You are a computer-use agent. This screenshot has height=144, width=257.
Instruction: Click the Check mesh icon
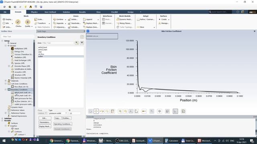tap(18, 22)
